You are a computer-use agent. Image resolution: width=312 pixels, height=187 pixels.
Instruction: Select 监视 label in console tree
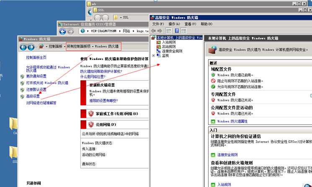tap(165, 56)
